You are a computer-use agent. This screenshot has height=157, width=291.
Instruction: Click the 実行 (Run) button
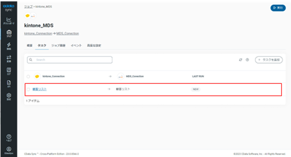click(278, 8)
